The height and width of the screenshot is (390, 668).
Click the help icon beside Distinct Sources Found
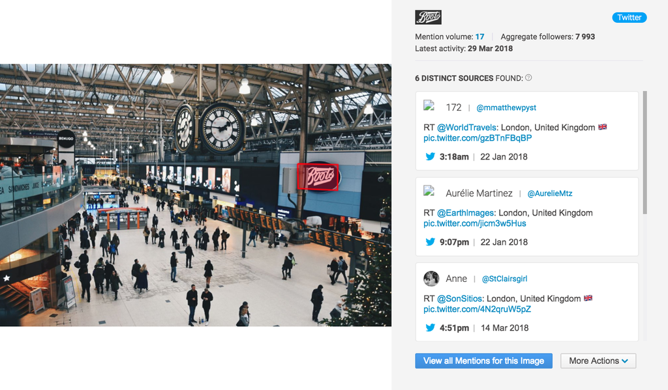528,78
